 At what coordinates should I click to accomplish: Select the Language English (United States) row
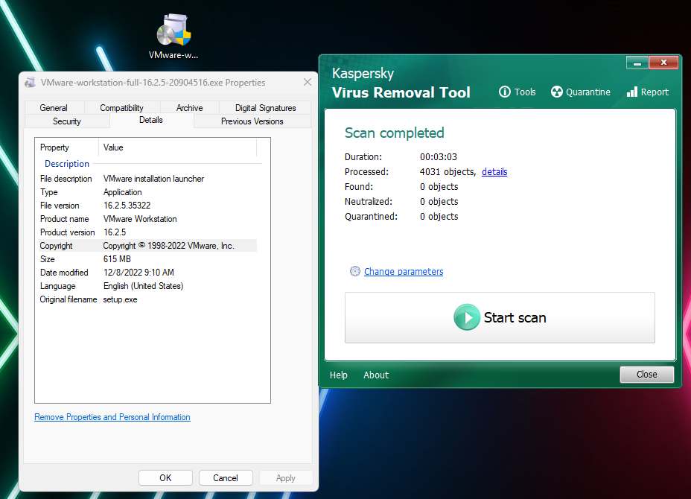point(148,286)
